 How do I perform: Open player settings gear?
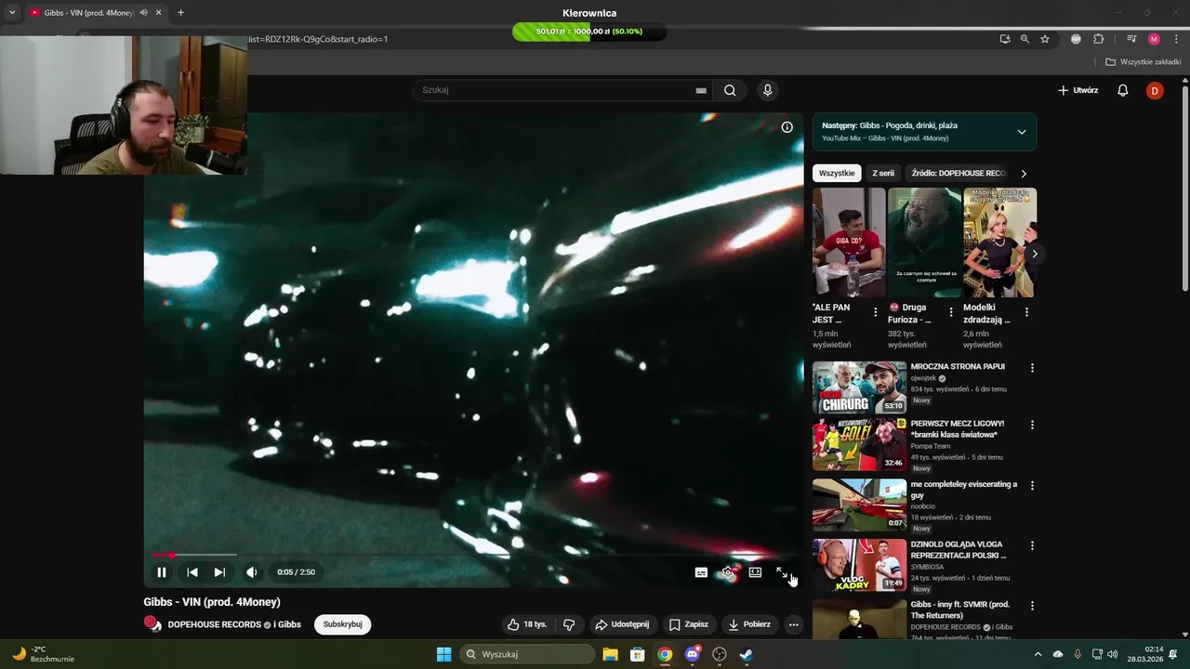[729, 572]
